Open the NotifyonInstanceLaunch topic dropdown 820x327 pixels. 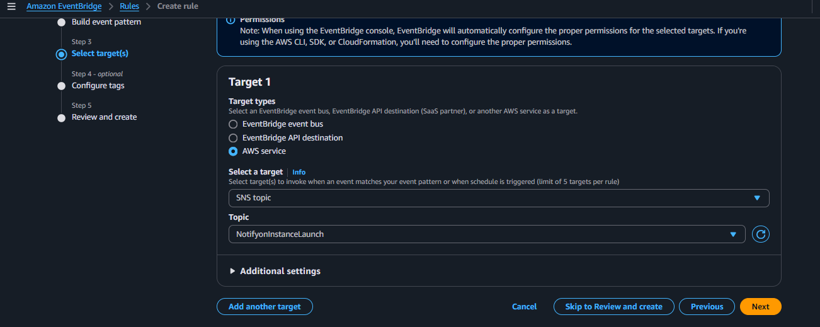pos(486,234)
